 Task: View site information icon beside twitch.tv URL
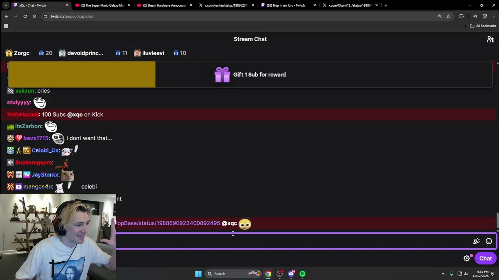coord(46,16)
